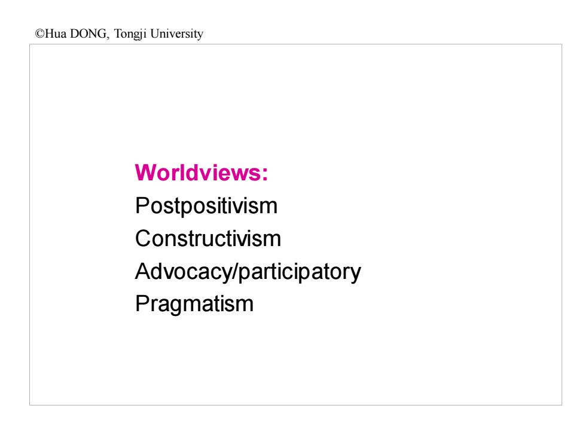Click the word "Advocacy" before the slash
Screen dimensions: 586x439
tap(183, 272)
